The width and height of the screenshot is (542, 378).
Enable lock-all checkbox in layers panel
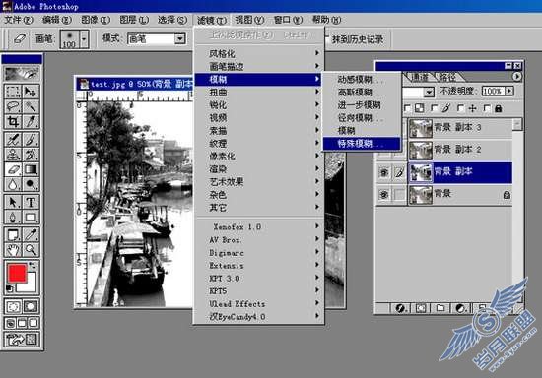tap(487, 108)
